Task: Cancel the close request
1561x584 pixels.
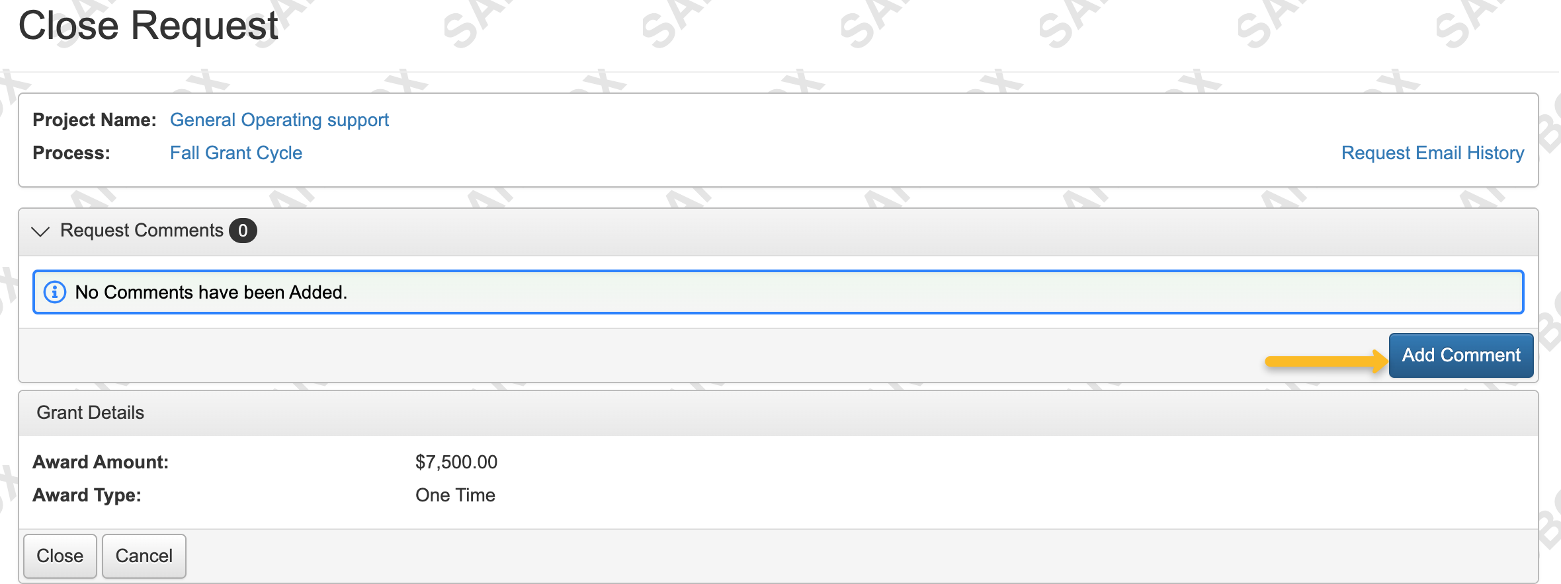Action: (x=144, y=556)
